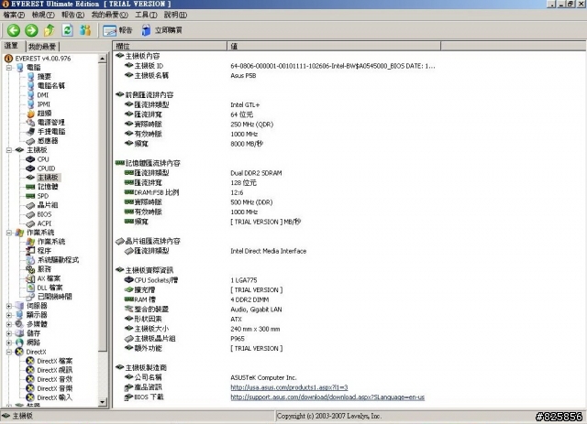The height and width of the screenshot is (424, 587).
Task: Expand the 伺服器 server tree node
Action: 9,306
